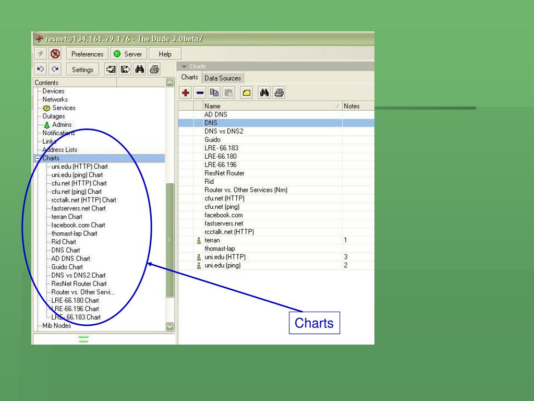Select AD DNS row in chart list
534x401 pixels.
[x=276, y=114]
